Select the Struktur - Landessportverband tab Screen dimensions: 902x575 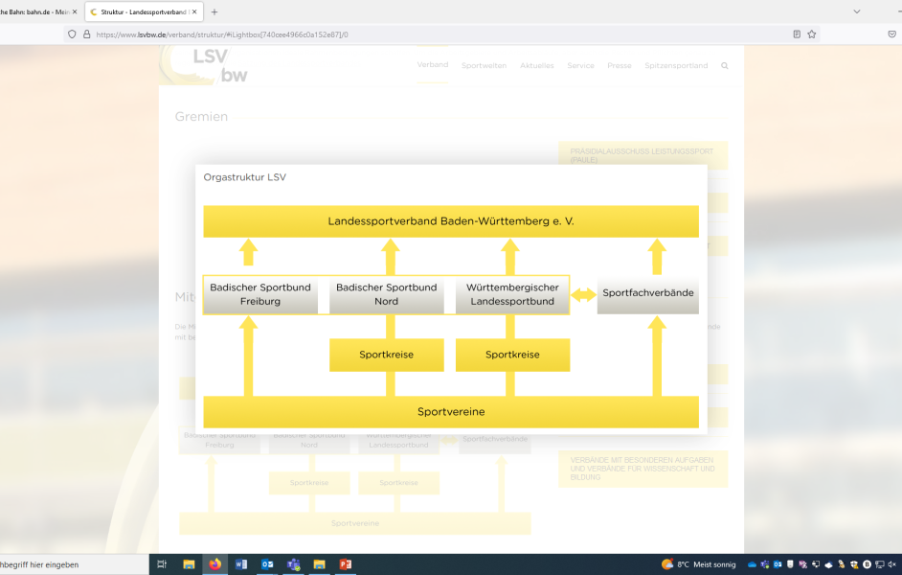click(x=144, y=11)
